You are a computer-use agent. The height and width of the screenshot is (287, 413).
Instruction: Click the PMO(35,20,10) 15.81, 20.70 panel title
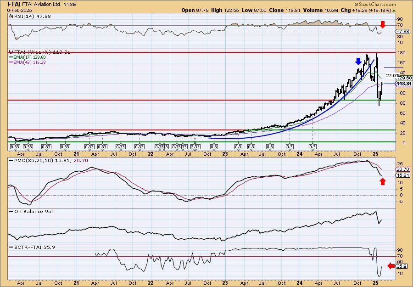[x=50, y=161]
